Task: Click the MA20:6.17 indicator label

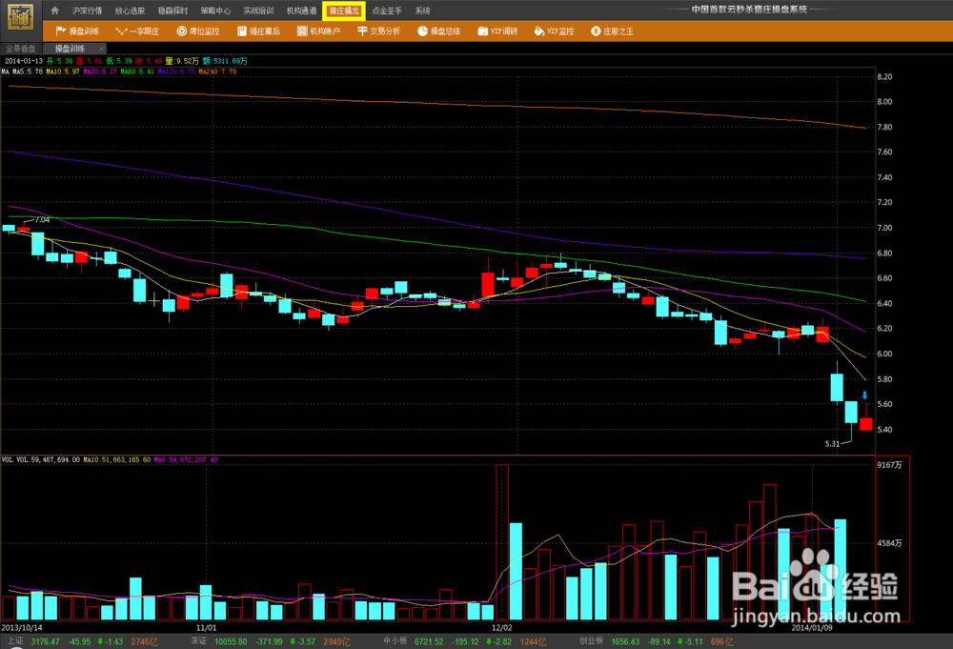Action: tap(100, 71)
